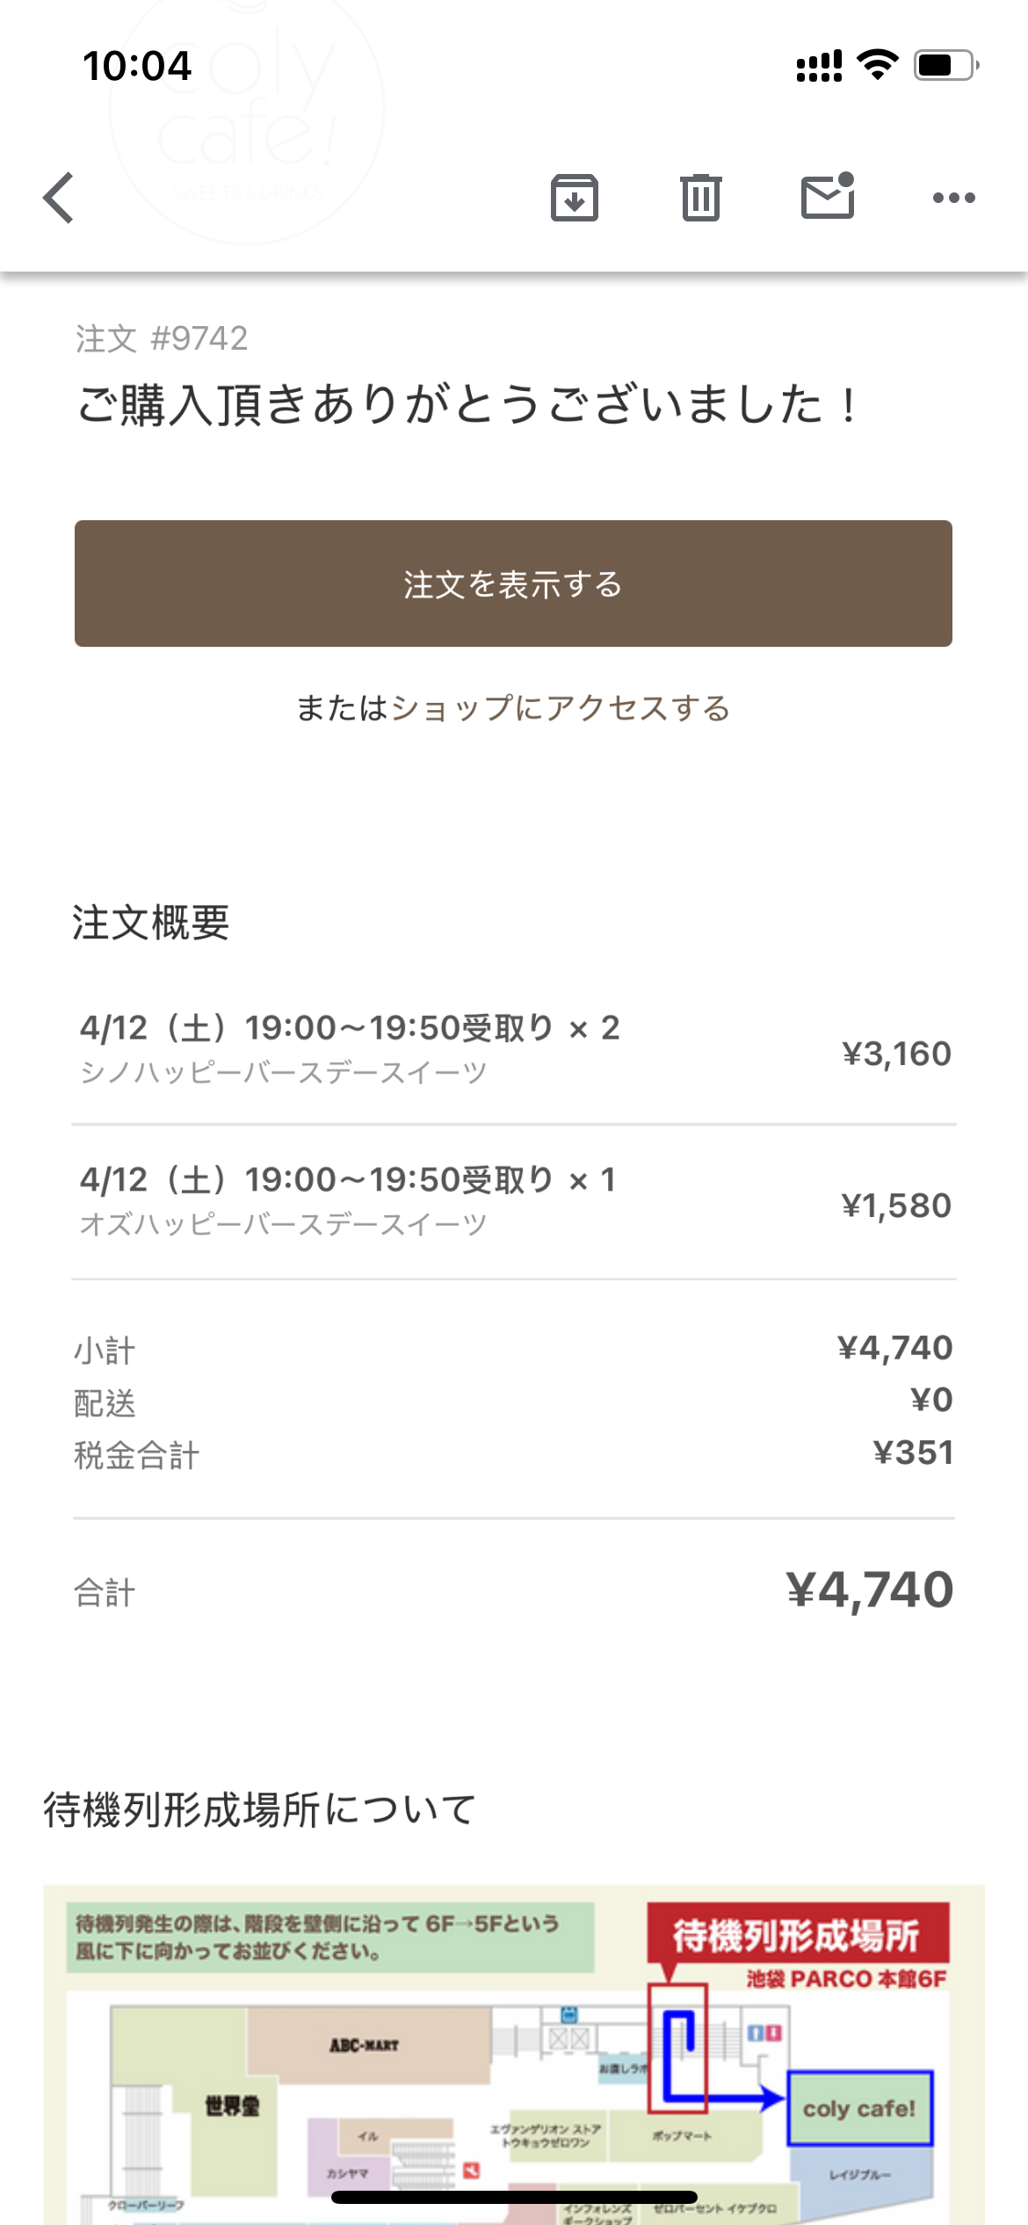The height and width of the screenshot is (2225, 1028).
Task: Open the waiting line floor map image
Action: [514, 2055]
